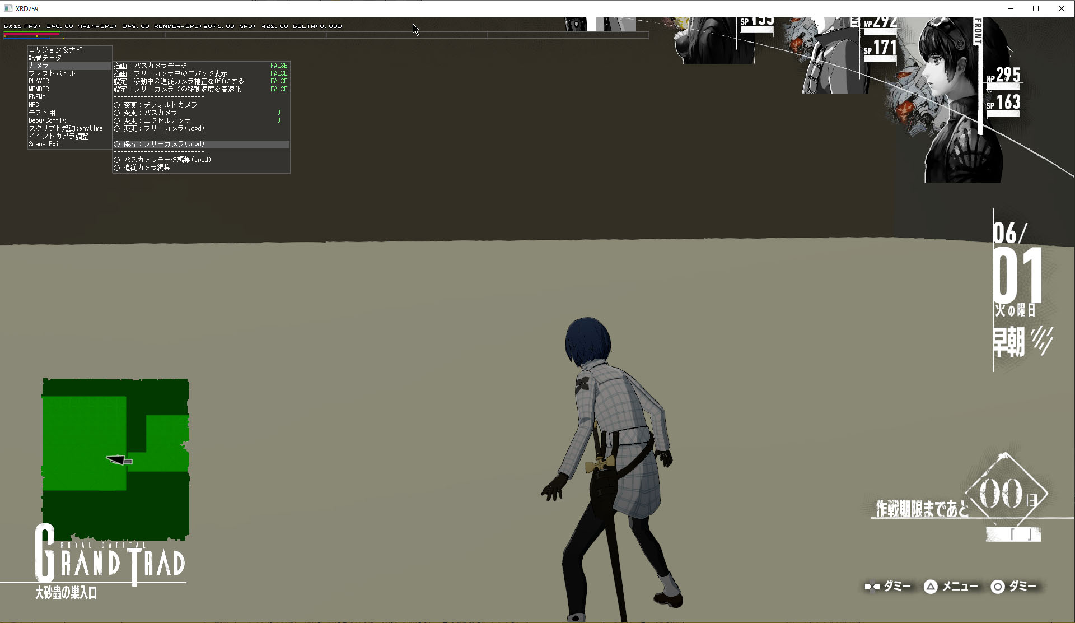
Task: Select radio 変更:フリーカメラ(.cpd)
Action: 117,128
